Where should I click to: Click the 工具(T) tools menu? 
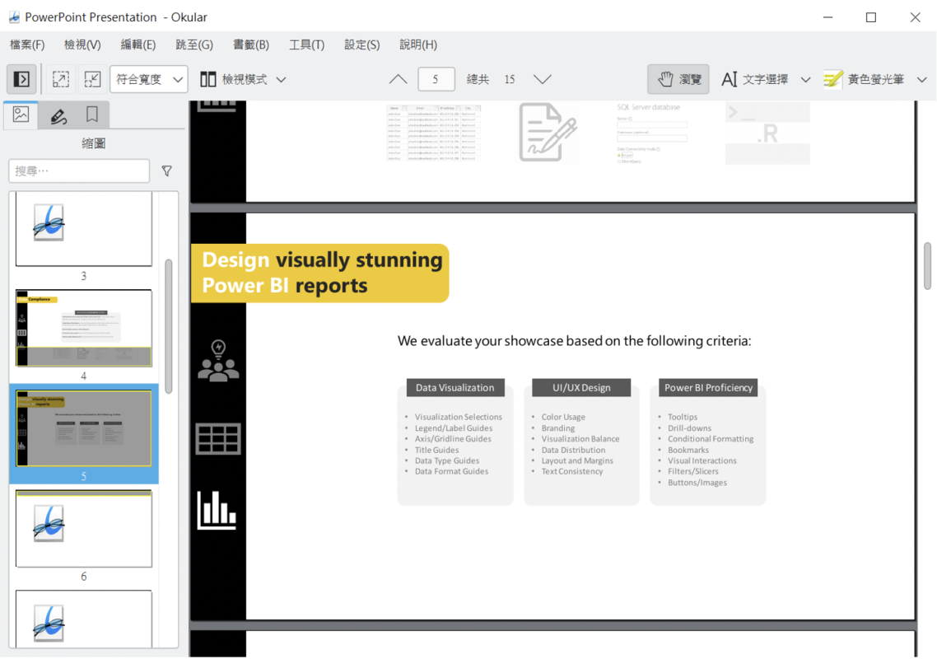pos(306,44)
